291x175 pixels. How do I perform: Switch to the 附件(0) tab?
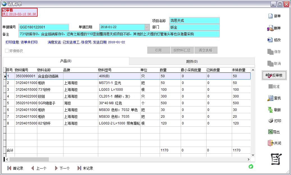[192, 61]
